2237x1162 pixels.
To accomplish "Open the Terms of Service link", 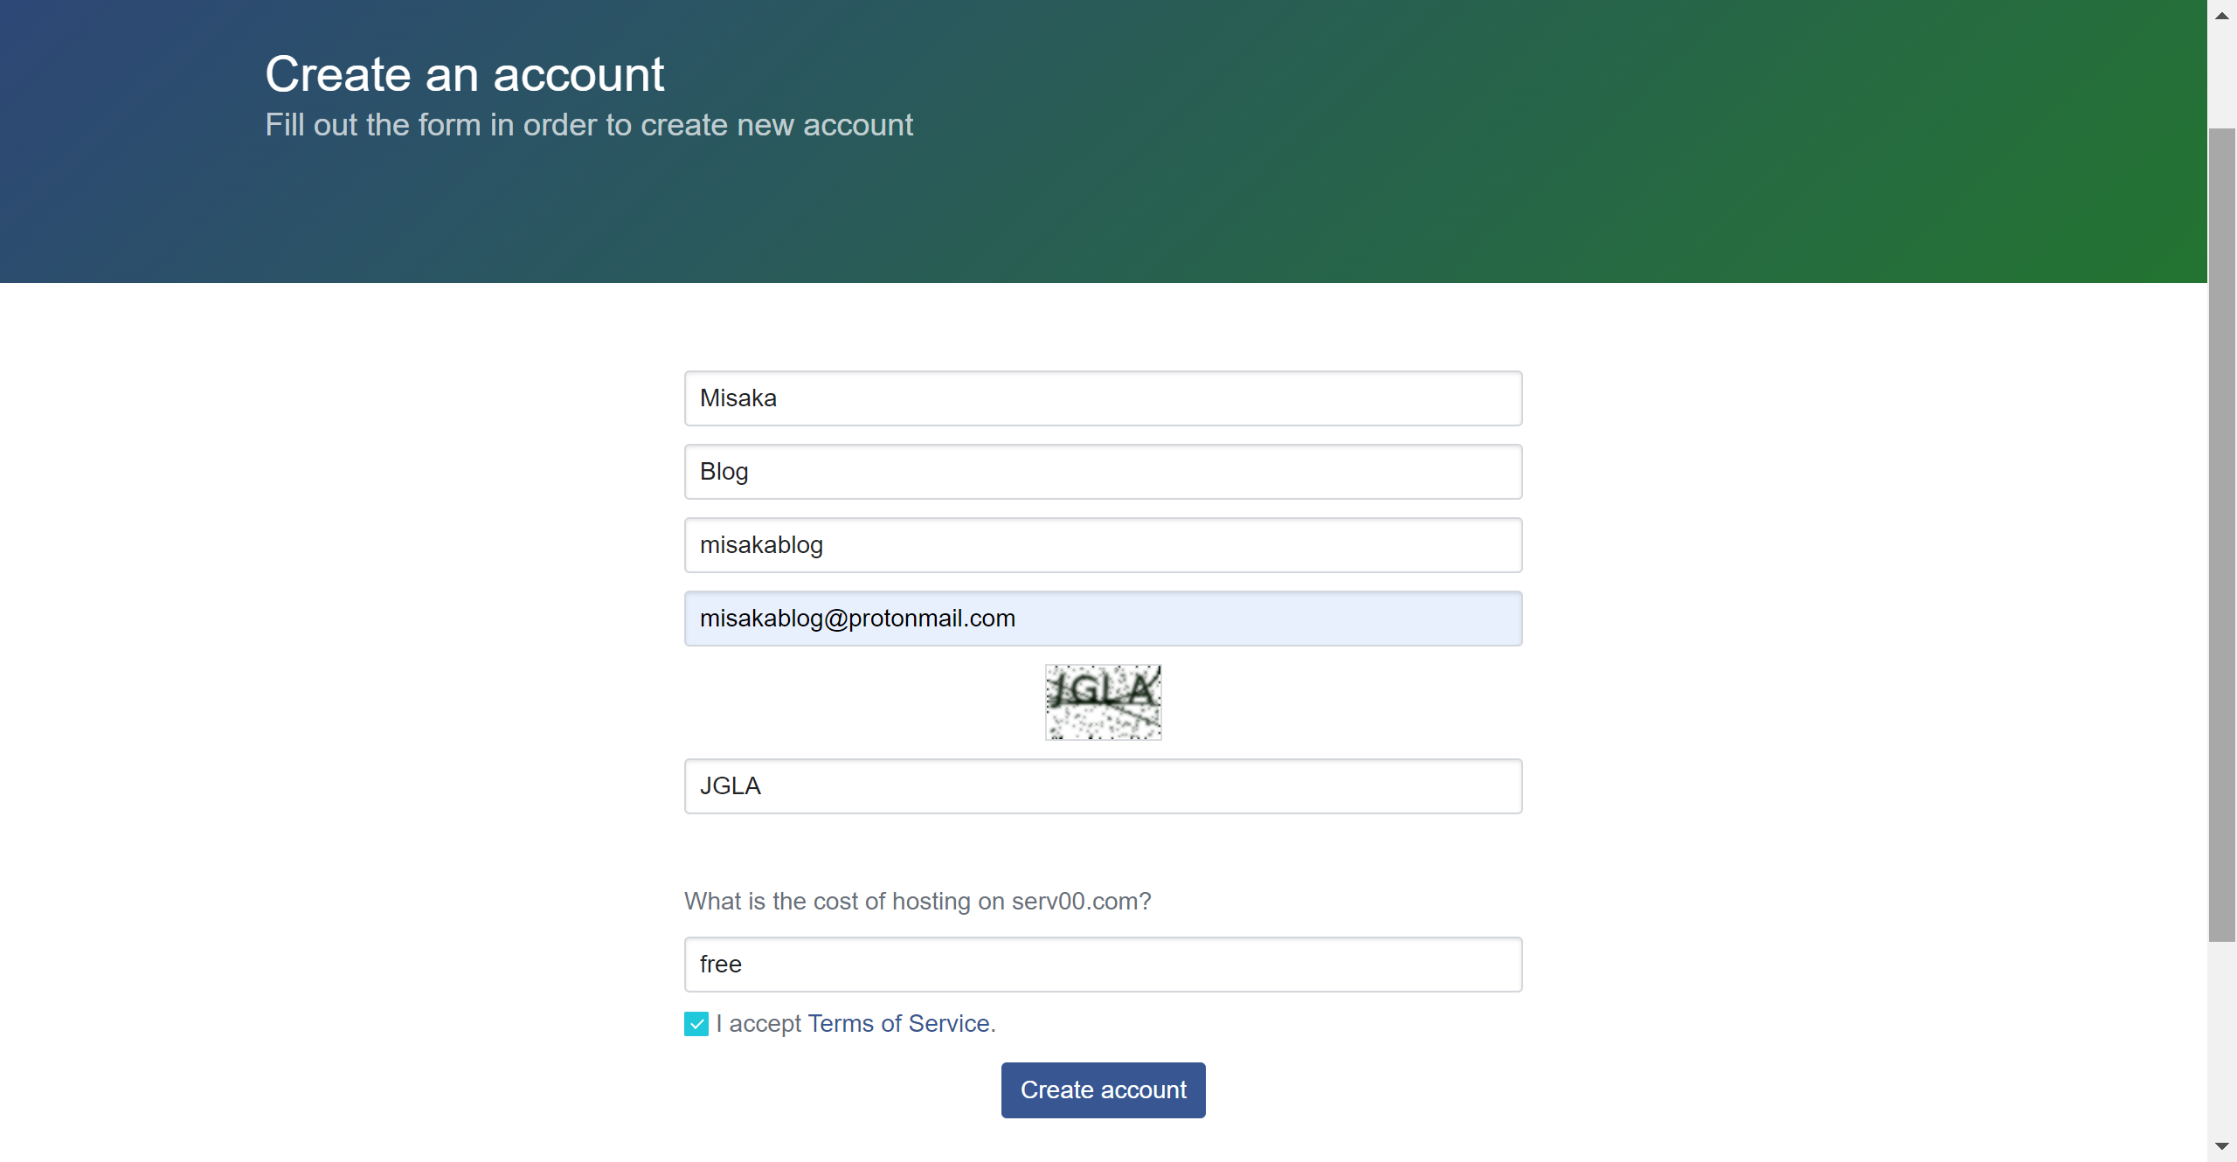I will pyautogui.click(x=898, y=1024).
